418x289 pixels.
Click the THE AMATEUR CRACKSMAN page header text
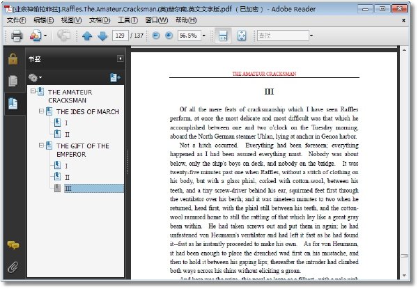tap(264, 74)
